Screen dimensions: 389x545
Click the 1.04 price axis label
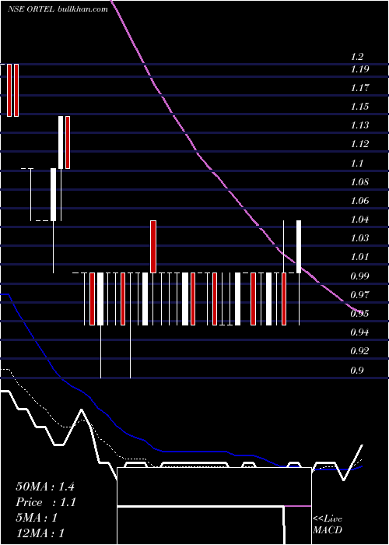coord(359,220)
